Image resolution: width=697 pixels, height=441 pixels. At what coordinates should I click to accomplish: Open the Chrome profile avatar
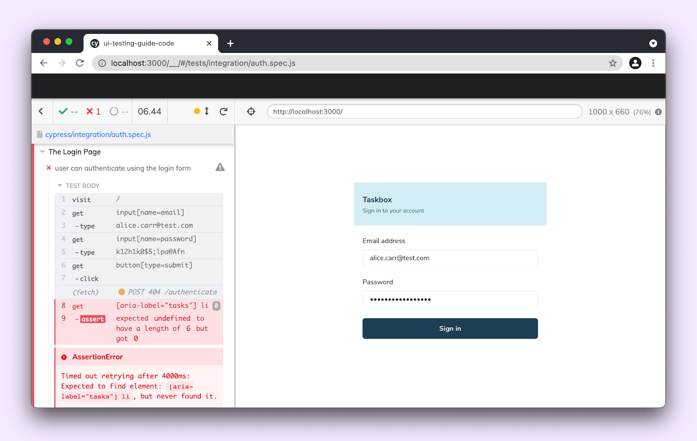point(635,63)
